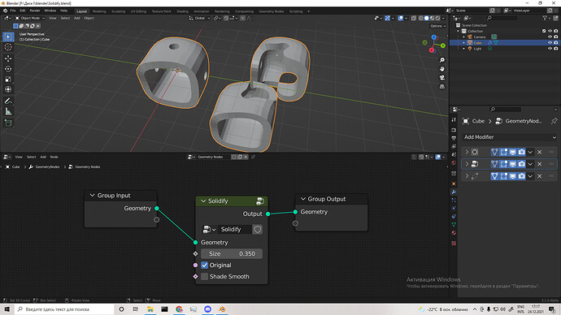This screenshot has width=561, height=315.
Task: Hide the Cube object in the outliner
Action: coord(550,42)
